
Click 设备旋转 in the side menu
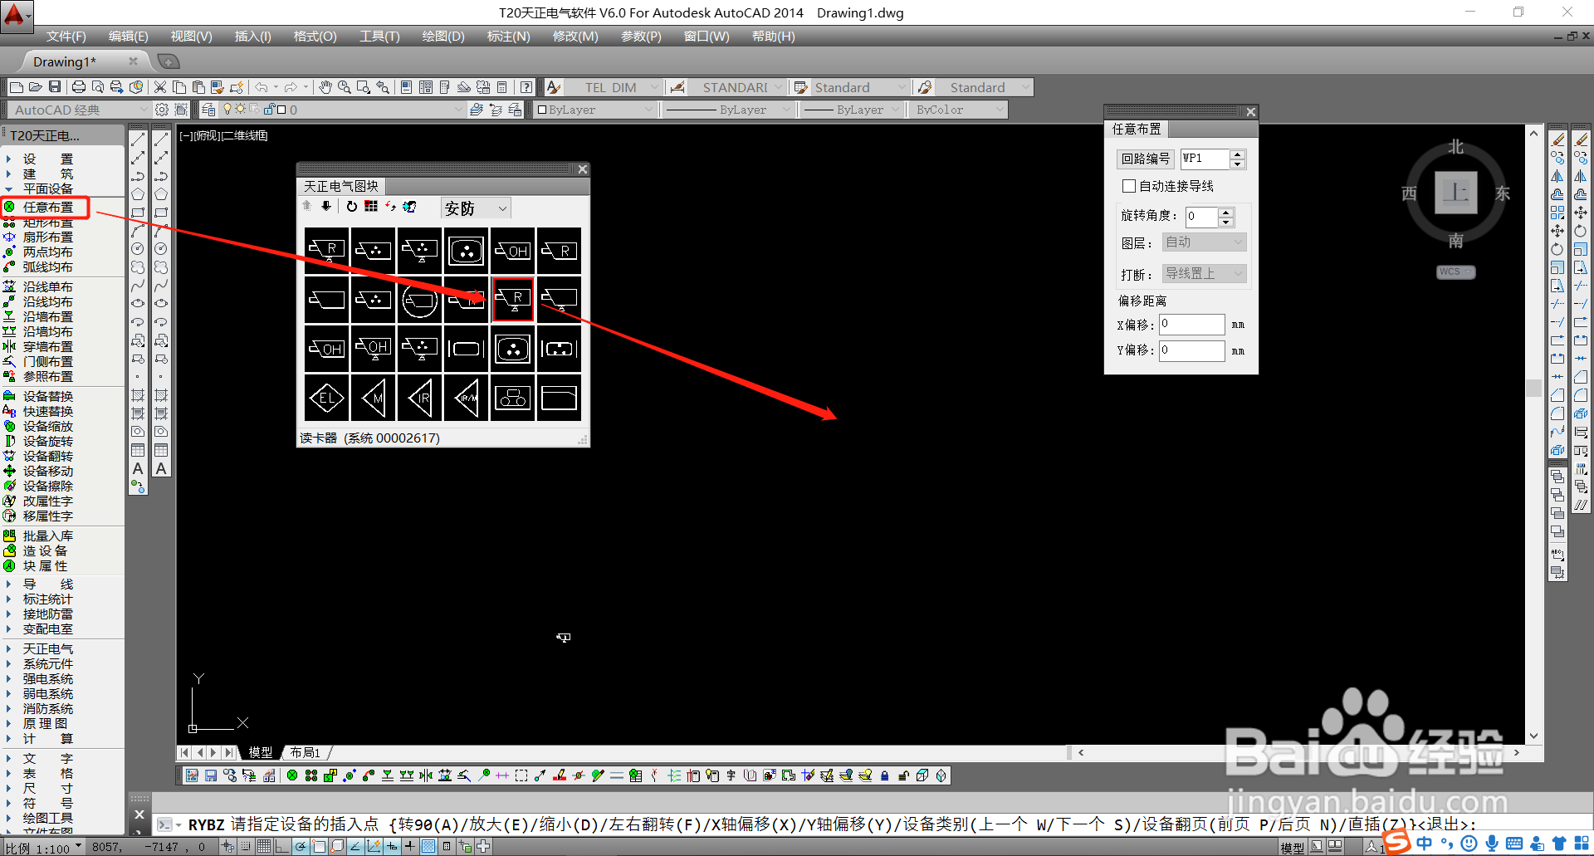[48, 442]
